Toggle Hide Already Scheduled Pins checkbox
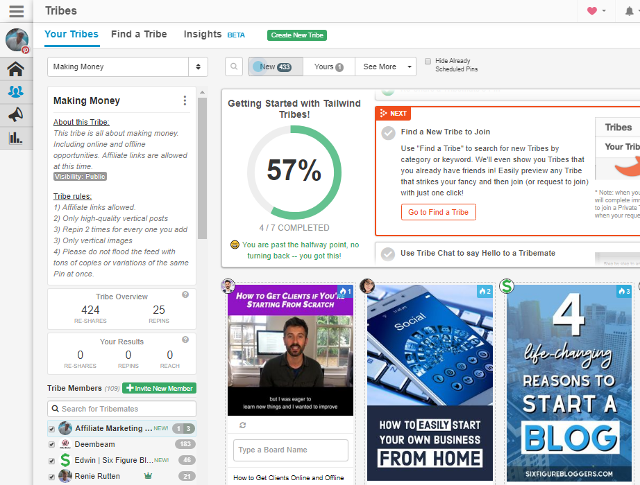Screen dimensions: 640x485 428,61
